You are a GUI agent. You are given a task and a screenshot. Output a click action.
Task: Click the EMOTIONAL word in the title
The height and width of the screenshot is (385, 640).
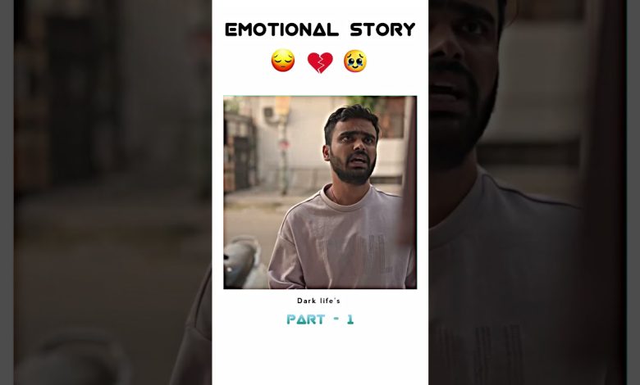[281, 29]
